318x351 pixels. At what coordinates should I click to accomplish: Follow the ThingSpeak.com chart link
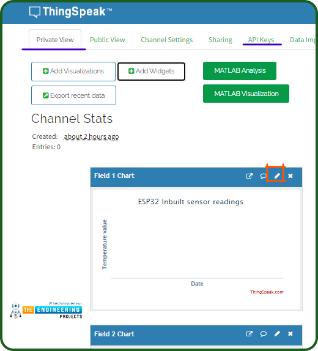(267, 292)
